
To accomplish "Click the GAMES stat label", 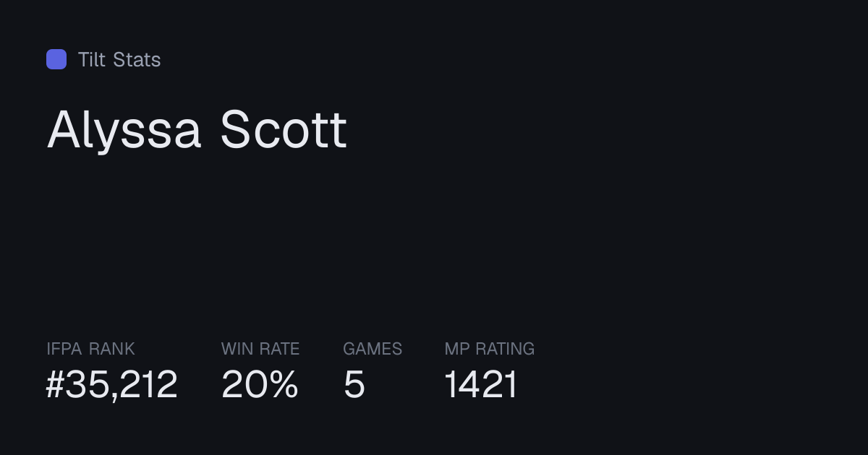I will [373, 349].
